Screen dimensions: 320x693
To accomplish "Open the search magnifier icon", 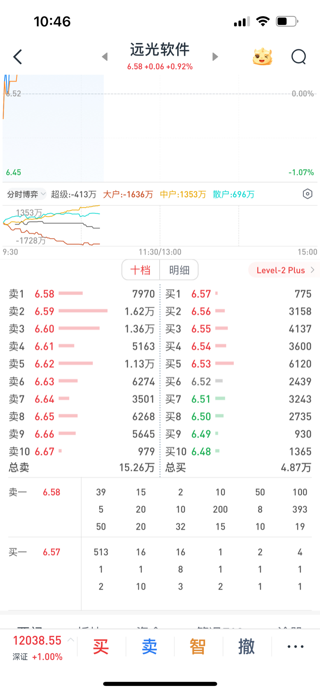I will pos(299,57).
